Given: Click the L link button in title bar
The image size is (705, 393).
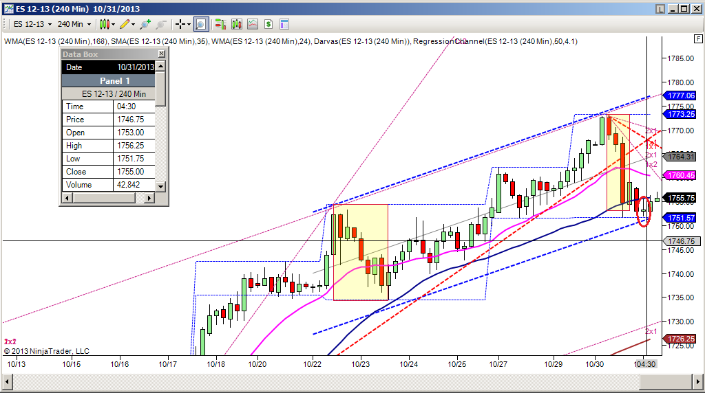Looking at the screenshot, I should tap(660, 8).
